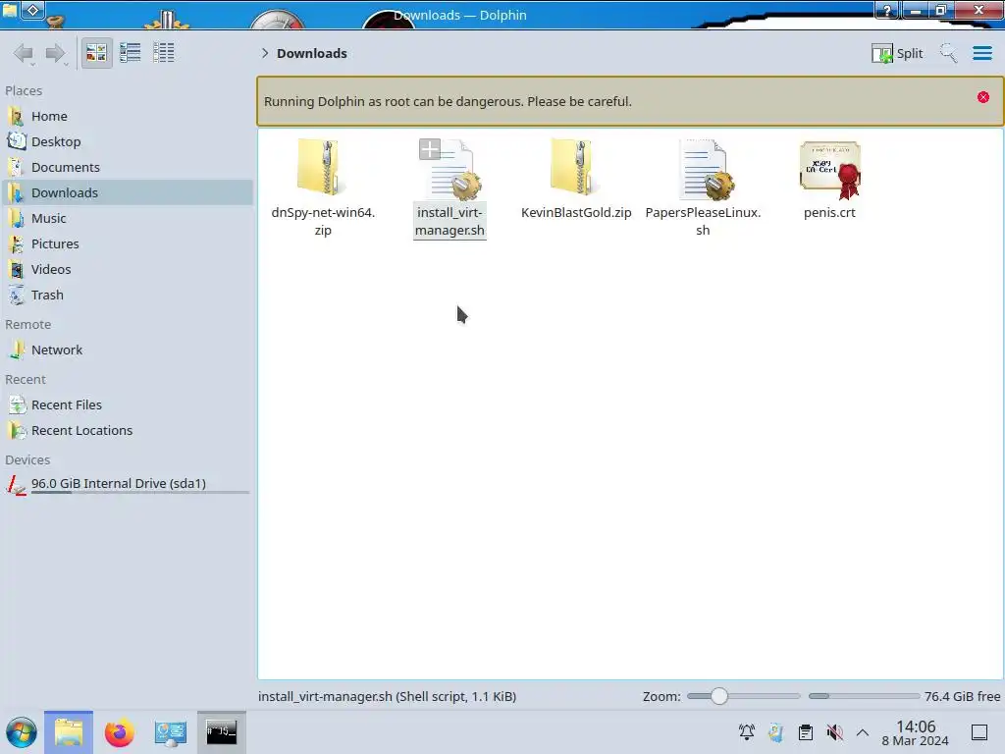Expand hidden system tray icons arrow
Viewport: 1005px width, 754px height.
pos(863,732)
